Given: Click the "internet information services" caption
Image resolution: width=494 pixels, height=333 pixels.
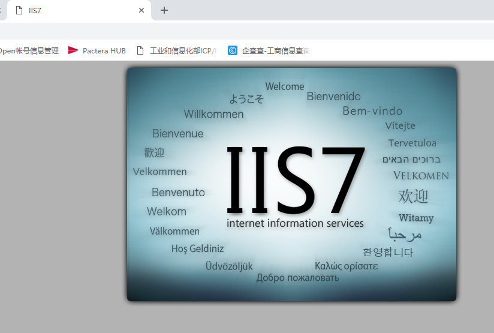Looking at the screenshot, I should [295, 223].
